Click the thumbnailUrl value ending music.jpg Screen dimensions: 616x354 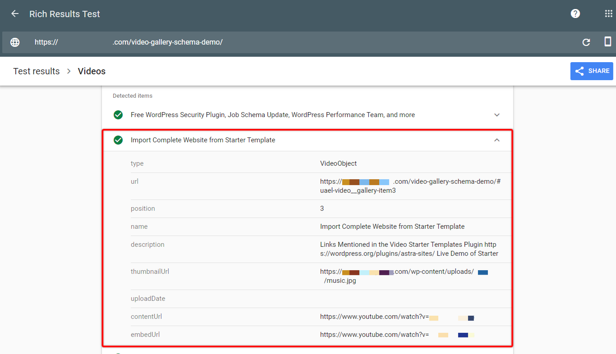404,276
